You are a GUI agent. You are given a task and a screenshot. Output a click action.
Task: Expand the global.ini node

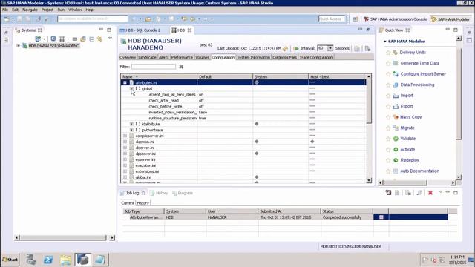[x=125, y=177]
